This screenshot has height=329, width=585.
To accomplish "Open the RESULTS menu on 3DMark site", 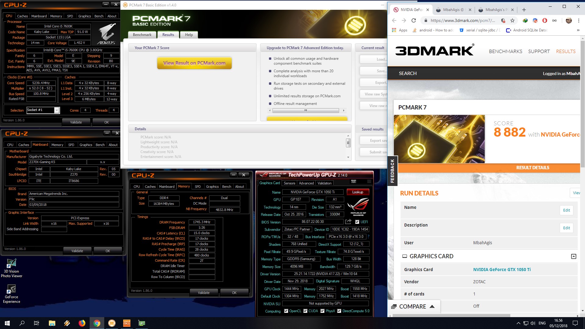I will point(566,52).
